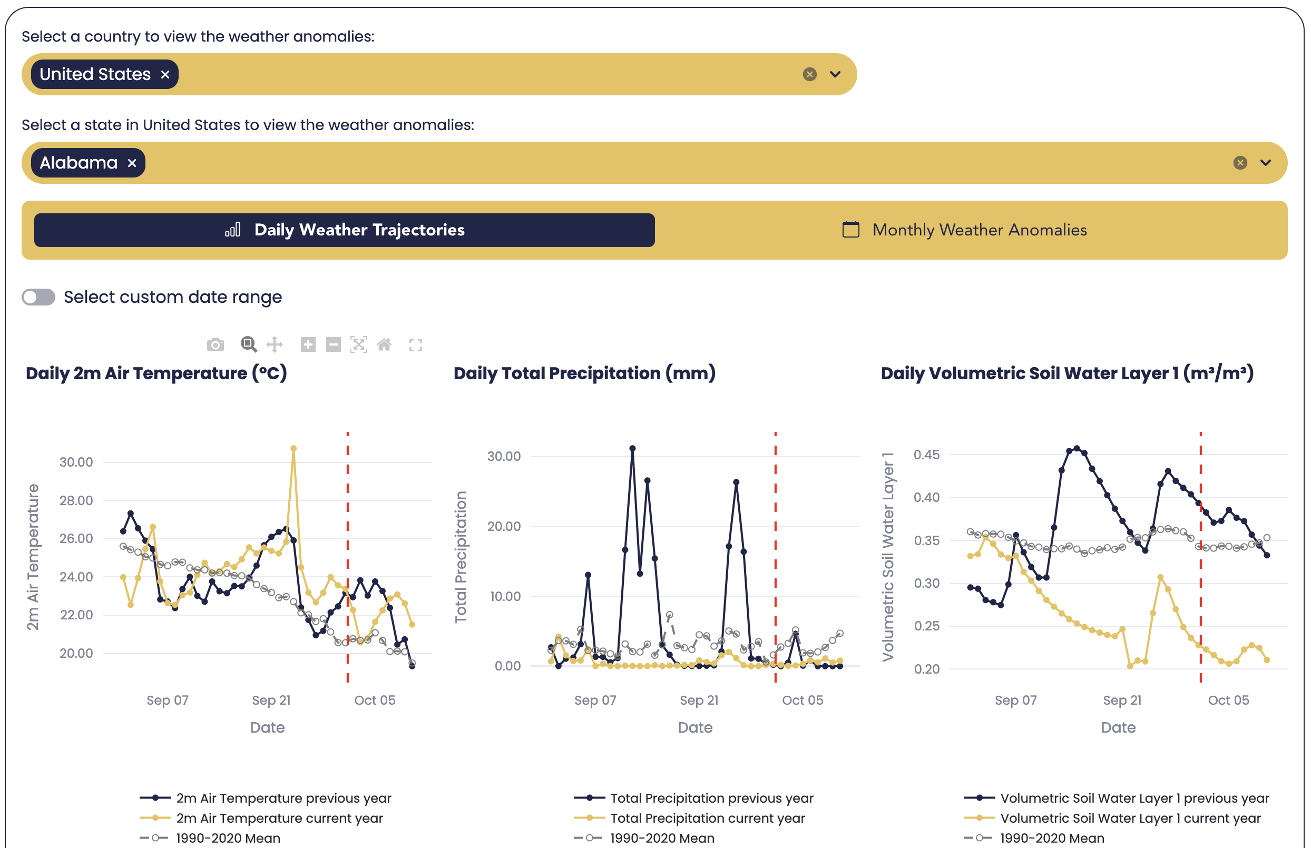The height and width of the screenshot is (848, 1311).
Task: Remove the Alabama tag
Action: click(132, 163)
